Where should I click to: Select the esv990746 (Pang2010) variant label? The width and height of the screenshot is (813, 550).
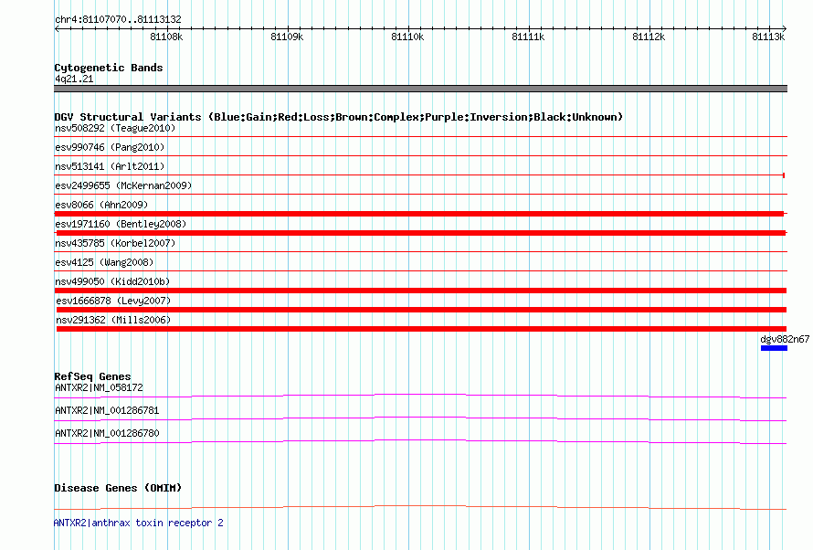click(110, 147)
